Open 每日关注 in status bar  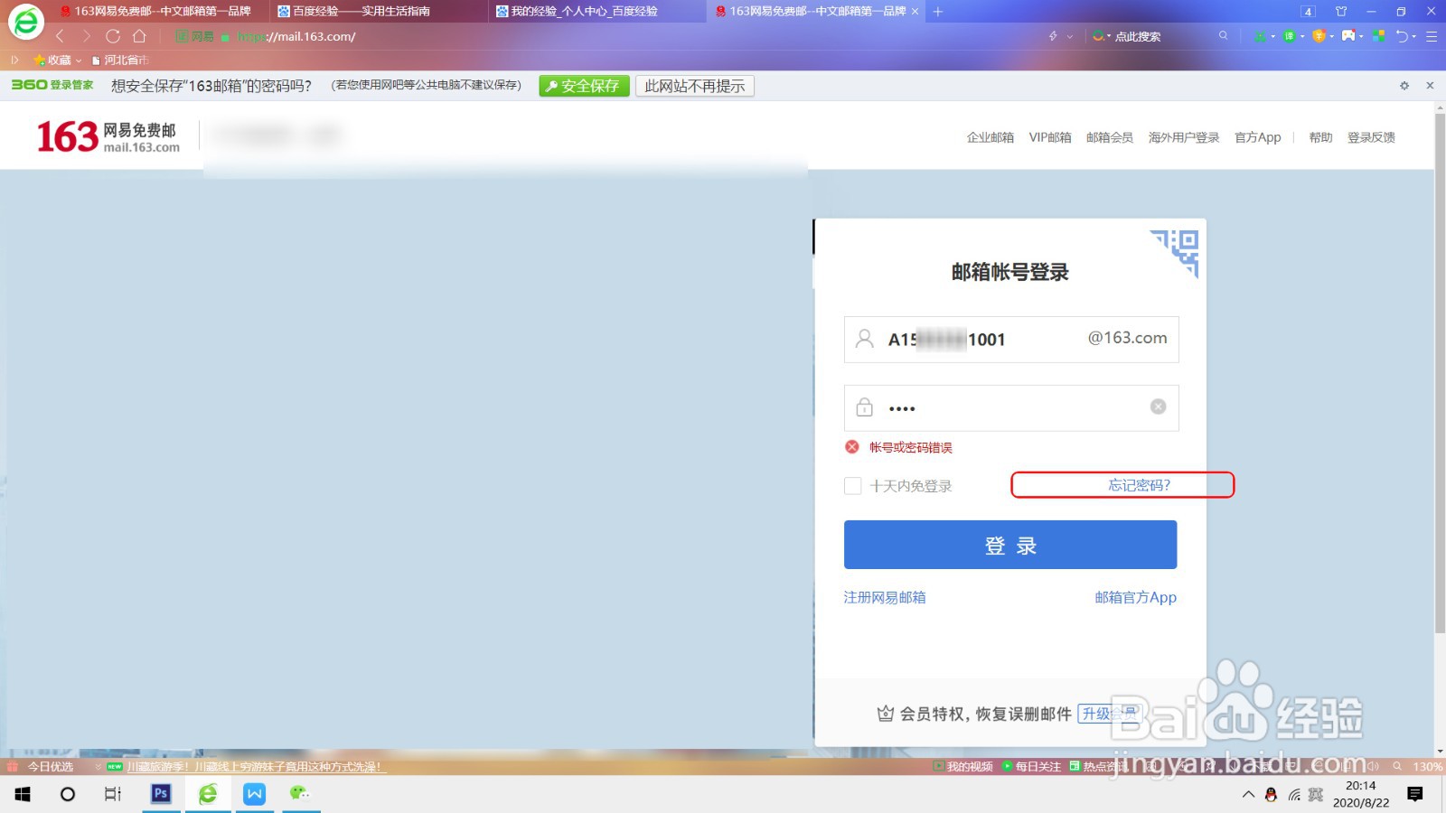(x=1031, y=766)
